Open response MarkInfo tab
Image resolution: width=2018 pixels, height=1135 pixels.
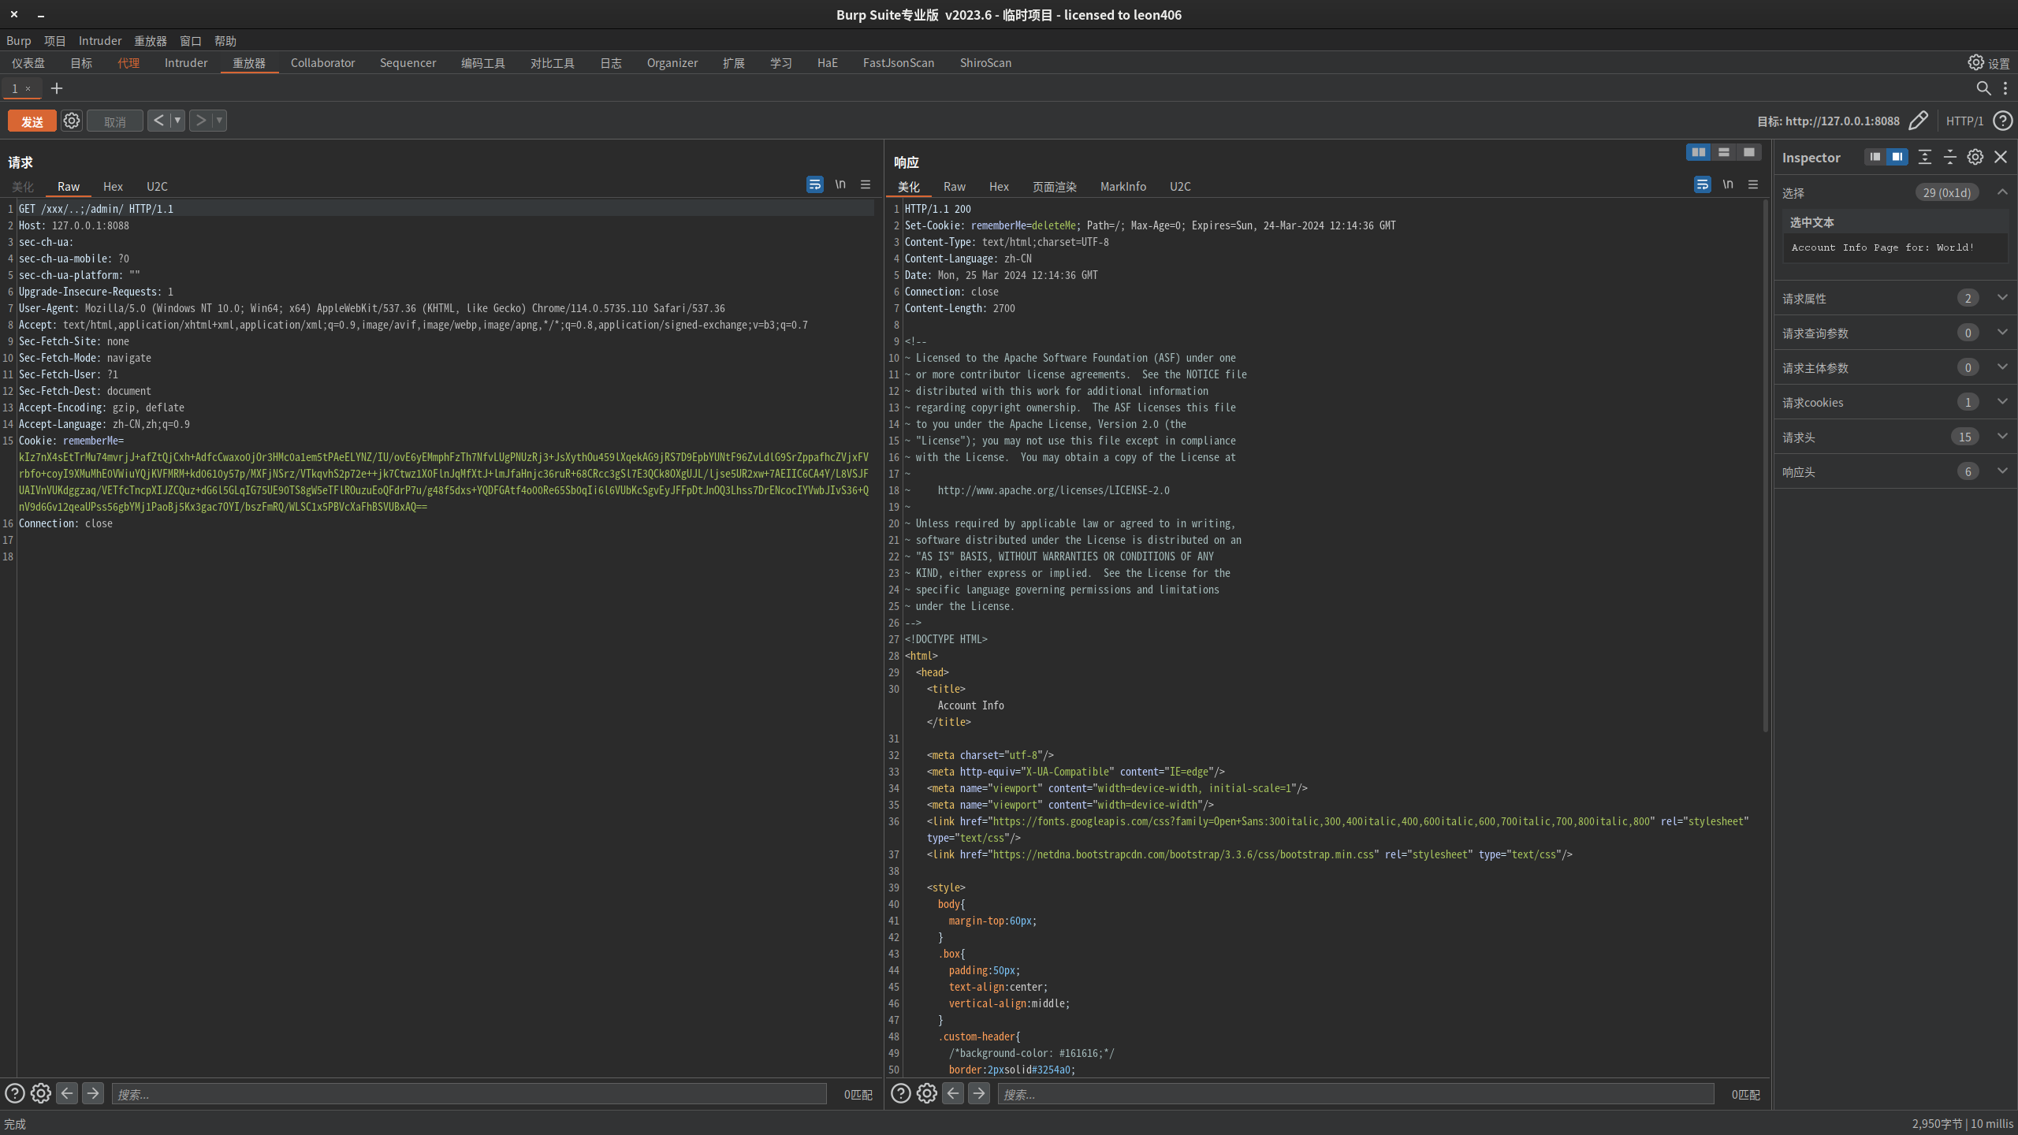(x=1123, y=186)
